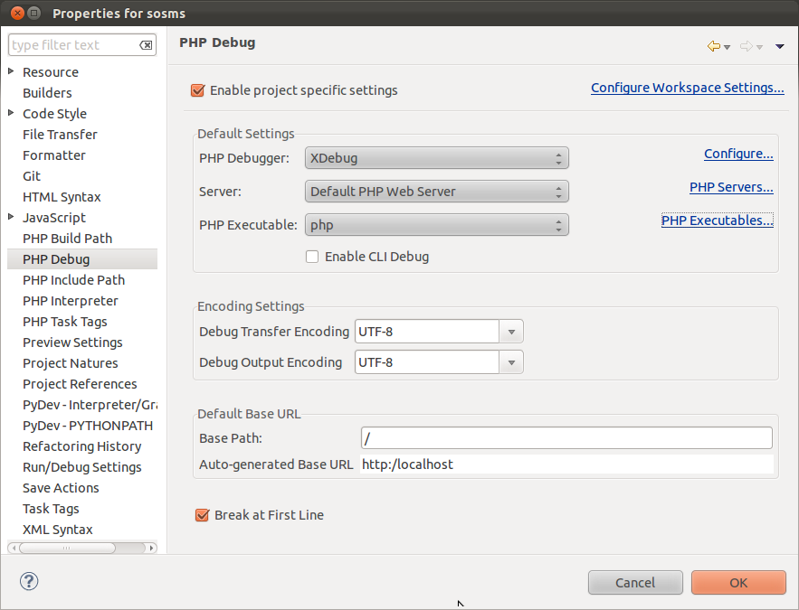Clear the filter text with the erase icon
799x610 pixels.
tap(146, 45)
